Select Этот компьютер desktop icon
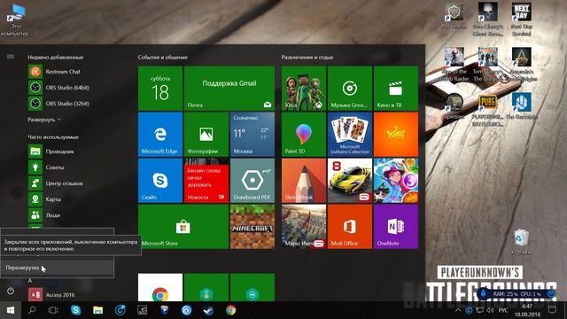Image resolution: width=567 pixels, height=319 pixels. coord(16,19)
